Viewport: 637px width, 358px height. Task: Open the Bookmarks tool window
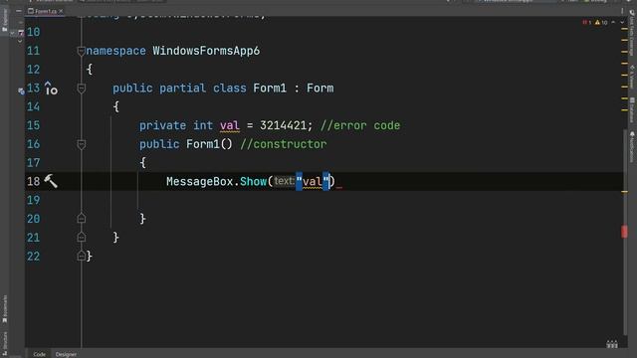pos(5,309)
